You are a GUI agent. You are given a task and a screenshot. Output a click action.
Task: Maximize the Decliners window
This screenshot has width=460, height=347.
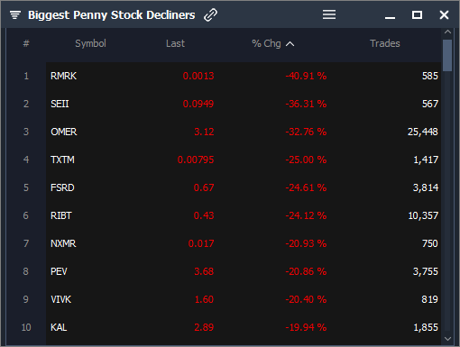[417, 14]
